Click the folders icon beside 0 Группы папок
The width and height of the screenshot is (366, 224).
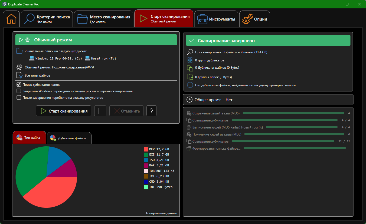point(190,77)
